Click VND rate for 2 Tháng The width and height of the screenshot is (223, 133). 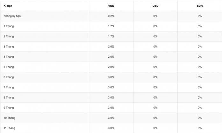(111, 37)
